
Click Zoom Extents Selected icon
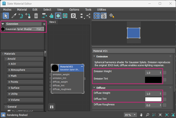(167, 115)
